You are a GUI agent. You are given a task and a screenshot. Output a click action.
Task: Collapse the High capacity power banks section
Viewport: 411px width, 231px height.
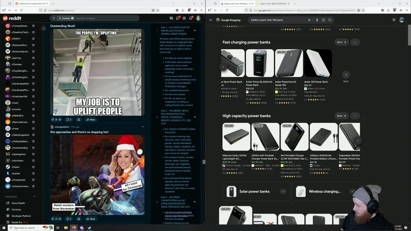[355, 116]
